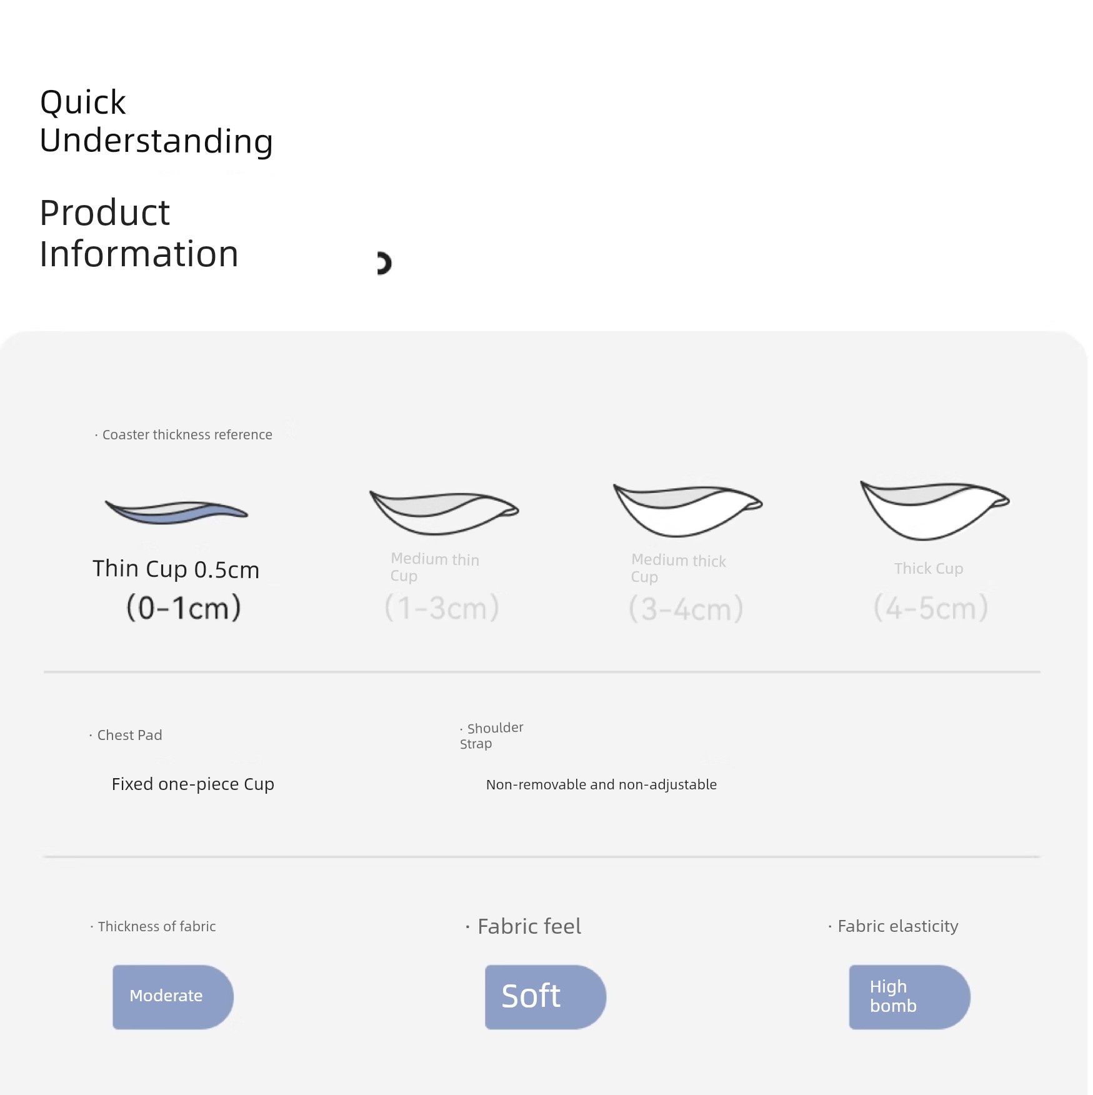Click the thin cup illustration
The height and width of the screenshot is (1095, 1093).
(x=176, y=512)
